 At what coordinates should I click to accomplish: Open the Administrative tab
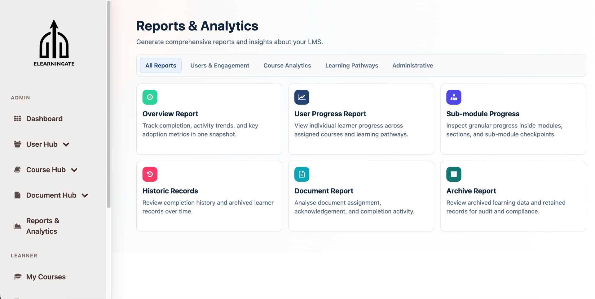tap(413, 66)
